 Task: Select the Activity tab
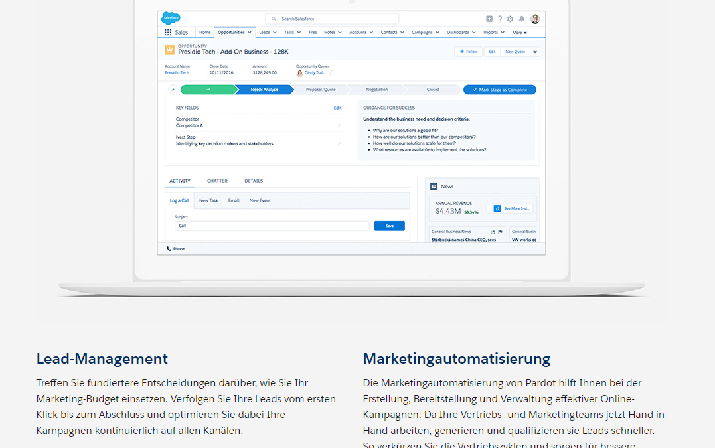click(180, 181)
